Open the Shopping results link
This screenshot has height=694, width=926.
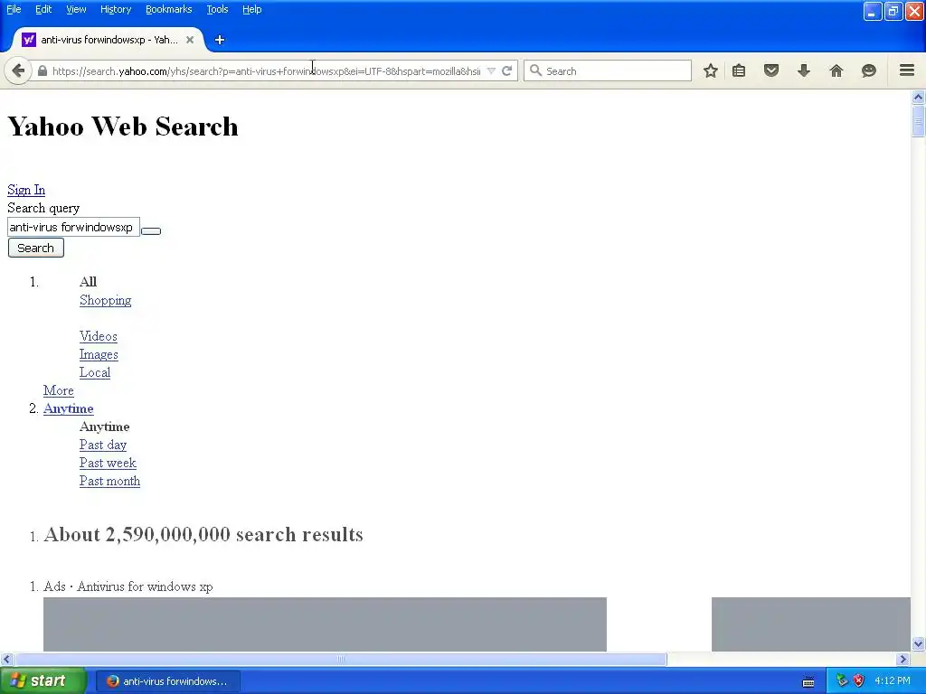click(105, 300)
